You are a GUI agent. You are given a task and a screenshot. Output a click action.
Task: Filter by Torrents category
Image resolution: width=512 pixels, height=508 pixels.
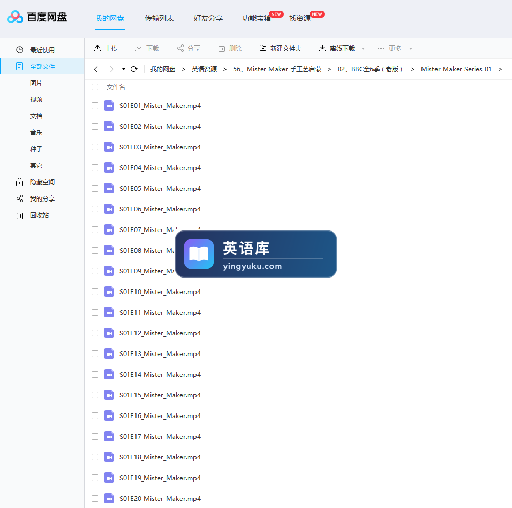tap(36, 149)
